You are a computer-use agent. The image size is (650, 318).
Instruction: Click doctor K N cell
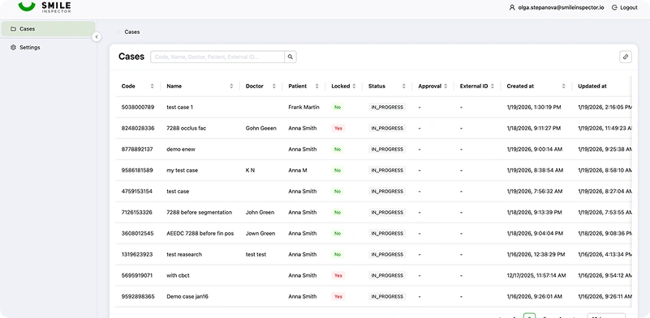tap(251, 171)
